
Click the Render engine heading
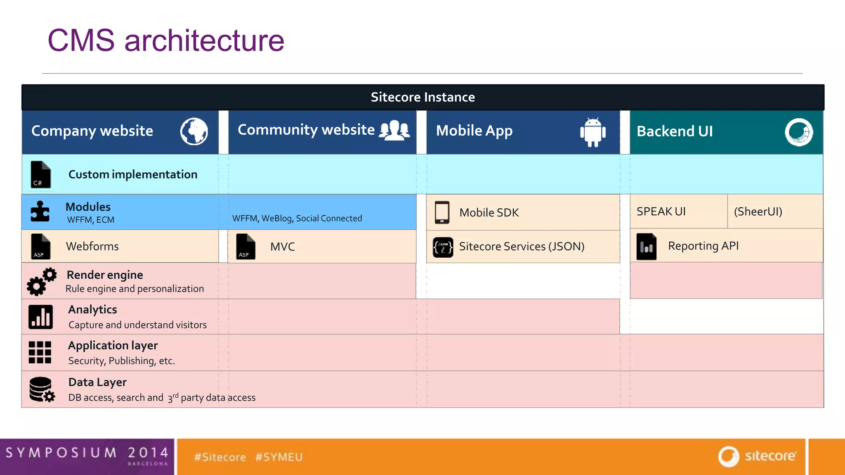105,275
